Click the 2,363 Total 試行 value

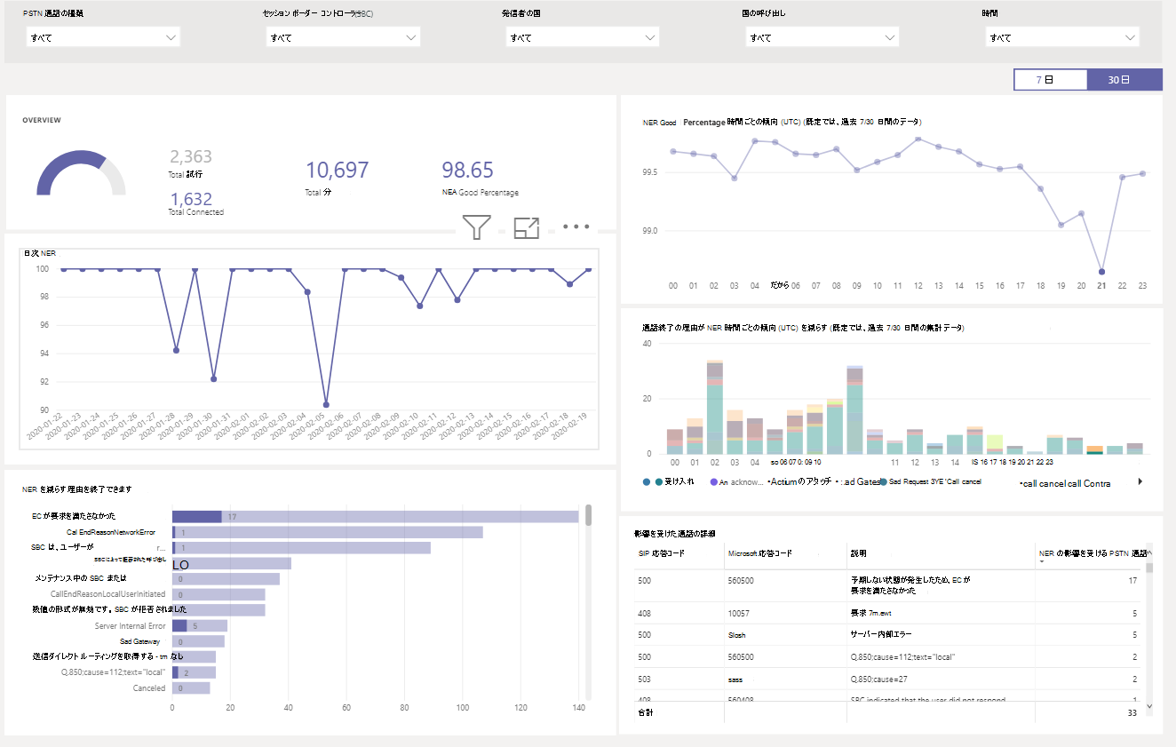[191, 157]
